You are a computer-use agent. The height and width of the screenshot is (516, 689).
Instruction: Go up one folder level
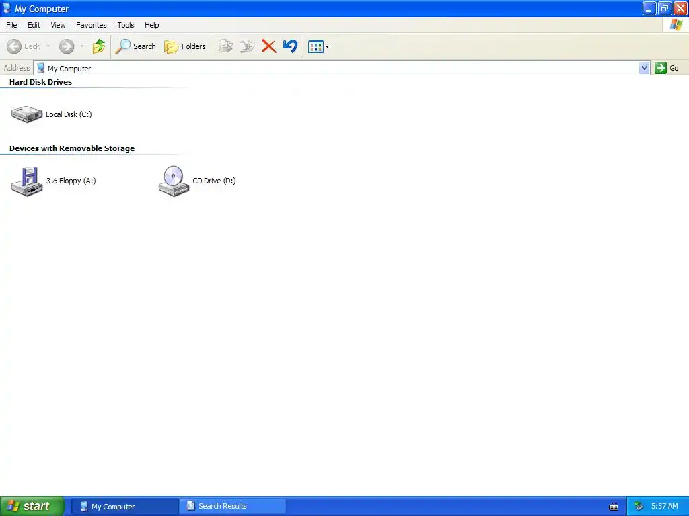99,46
